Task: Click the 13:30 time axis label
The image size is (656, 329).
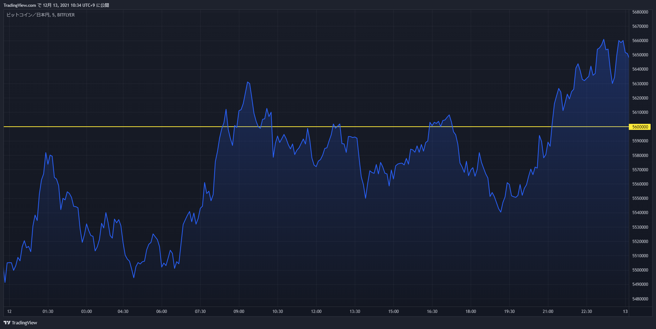Action: [x=355, y=312]
